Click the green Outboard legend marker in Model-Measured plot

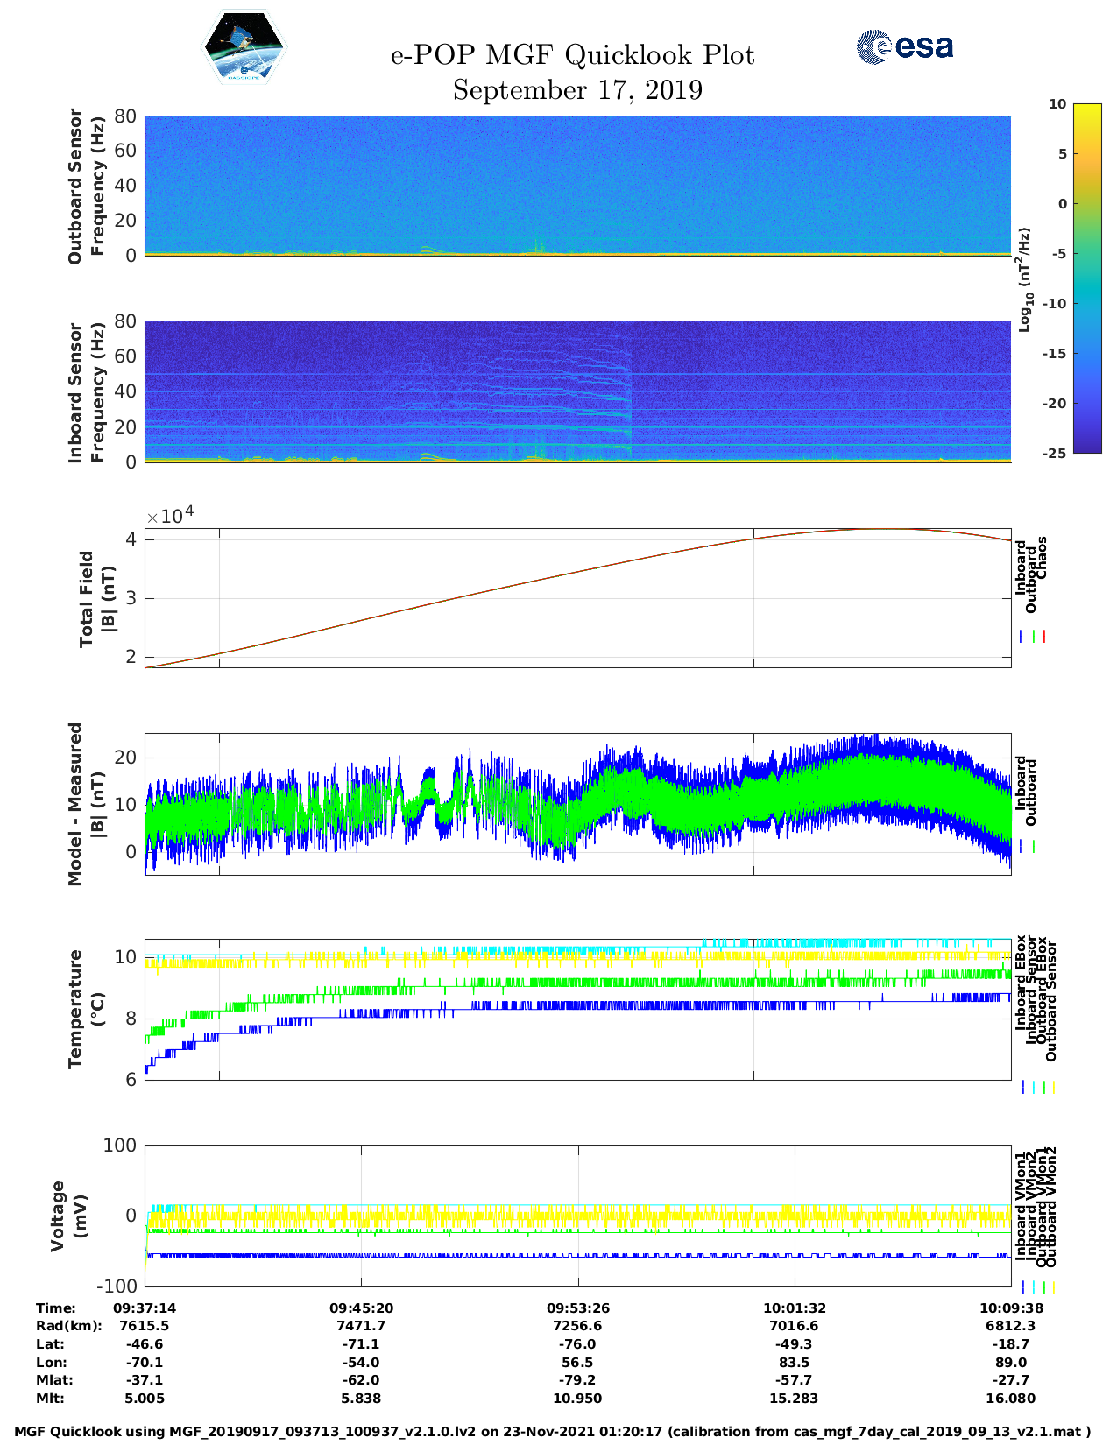pos(1034,847)
